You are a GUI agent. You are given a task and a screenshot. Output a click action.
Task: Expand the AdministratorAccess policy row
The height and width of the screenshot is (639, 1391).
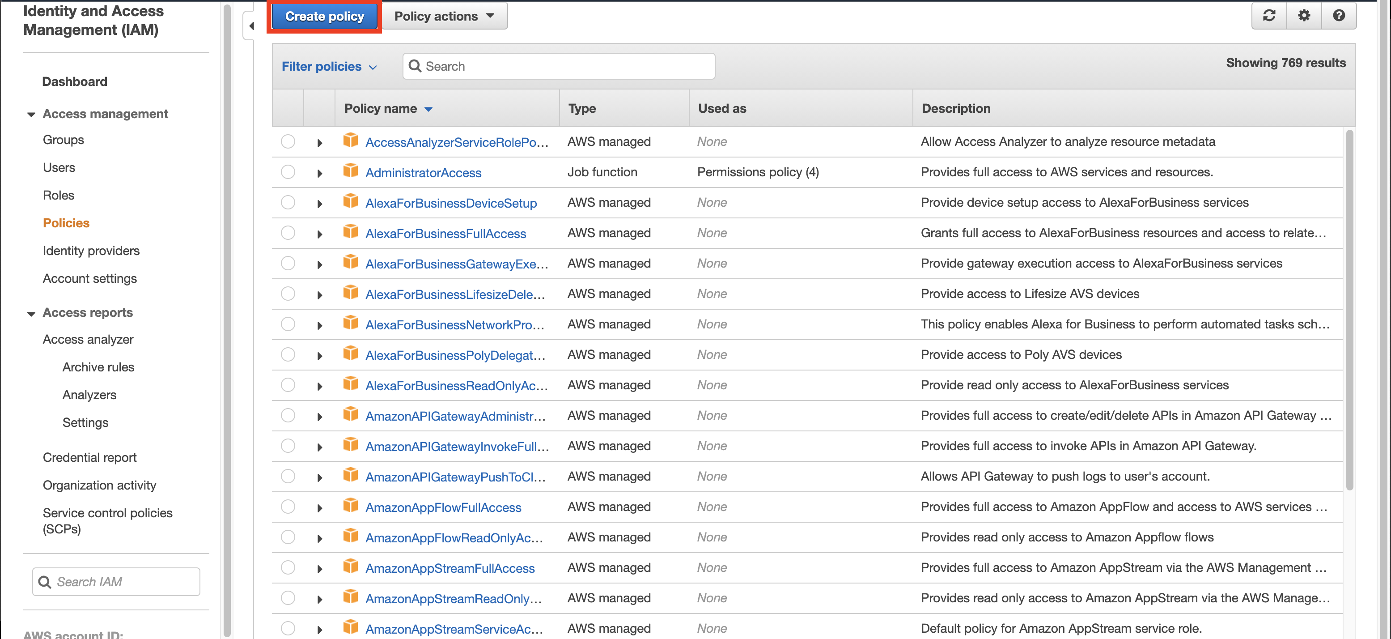point(320,173)
